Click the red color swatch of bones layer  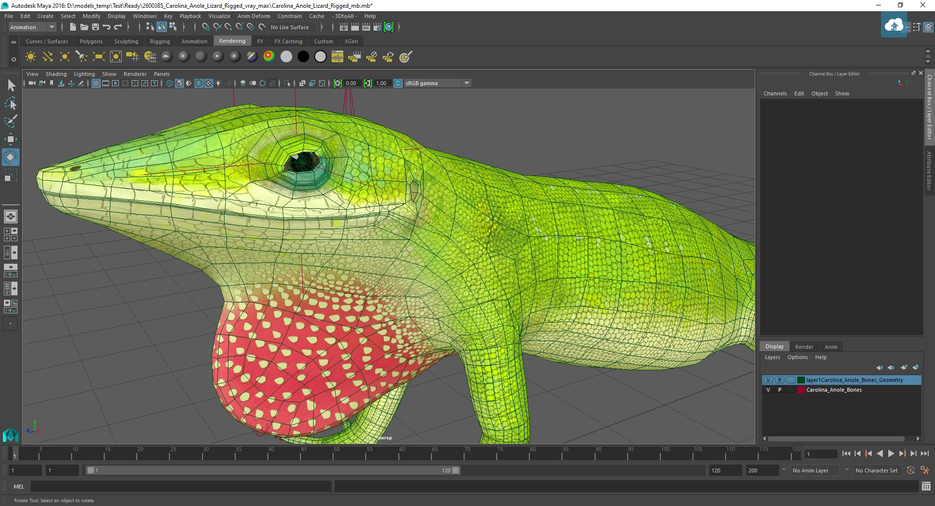click(x=801, y=390)
